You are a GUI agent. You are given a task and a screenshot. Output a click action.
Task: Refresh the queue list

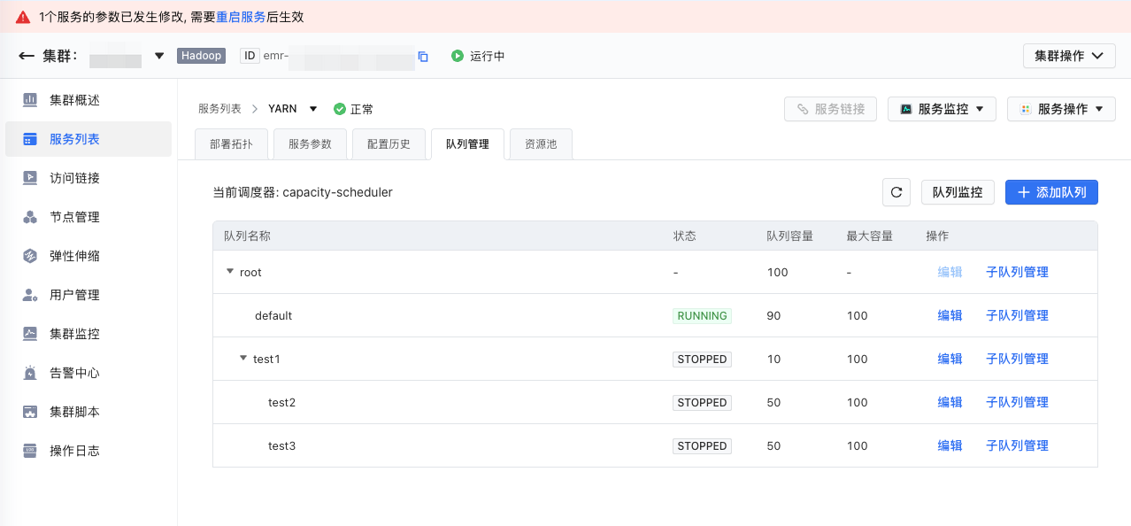pos(896,192)
